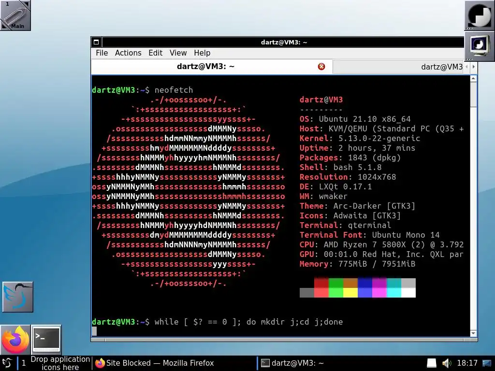
Task: Click the Firefox app icon on desktop
Action: coord(15,340)
